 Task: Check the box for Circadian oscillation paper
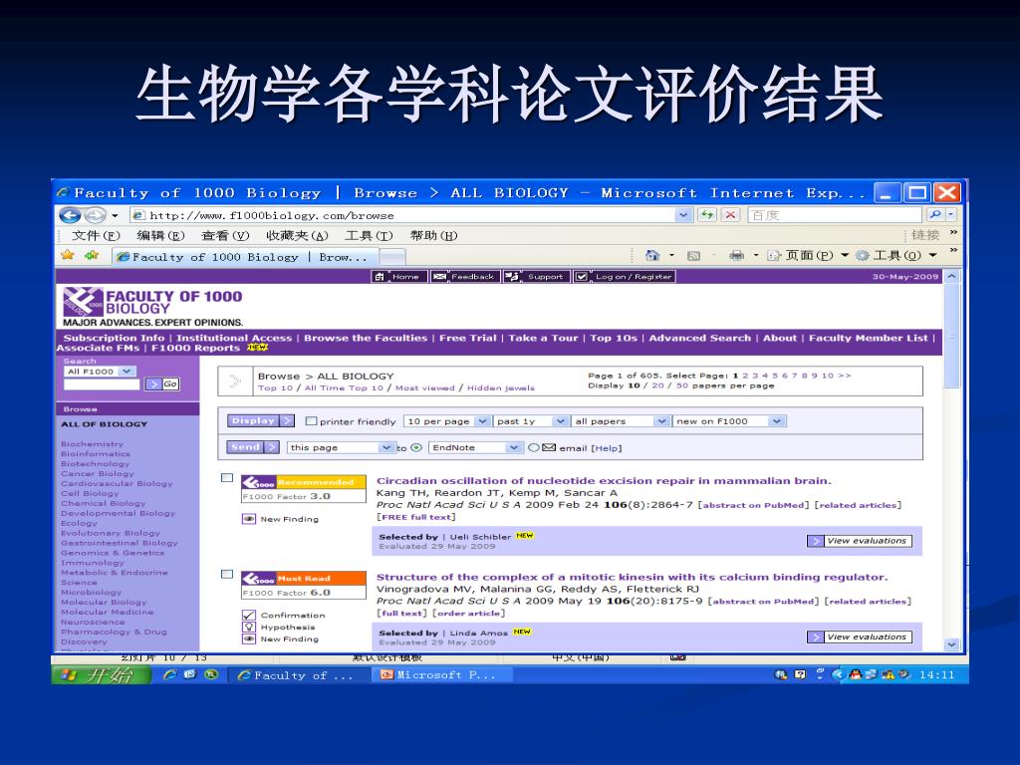(x=227, y=478)
